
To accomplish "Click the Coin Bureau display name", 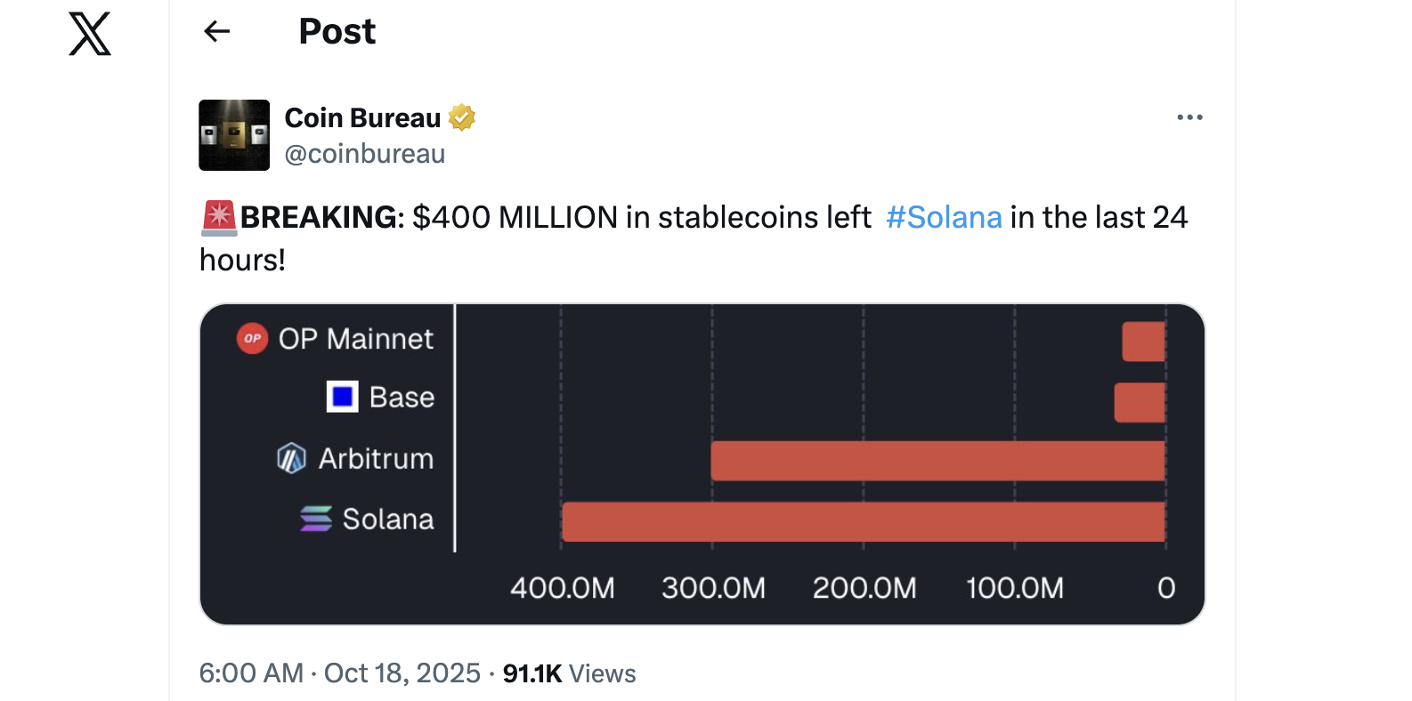I will [362, 117].
